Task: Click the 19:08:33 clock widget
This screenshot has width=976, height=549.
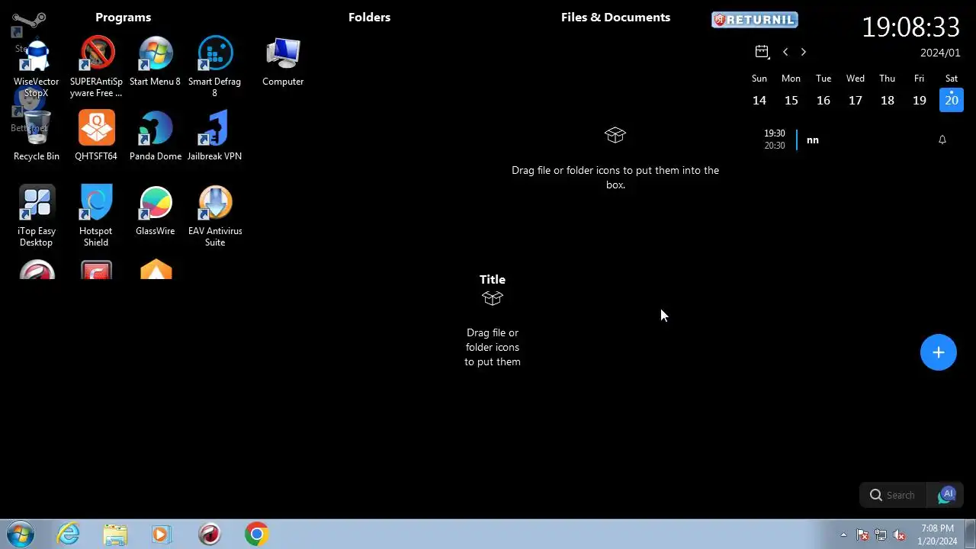Action: point(910,27)
